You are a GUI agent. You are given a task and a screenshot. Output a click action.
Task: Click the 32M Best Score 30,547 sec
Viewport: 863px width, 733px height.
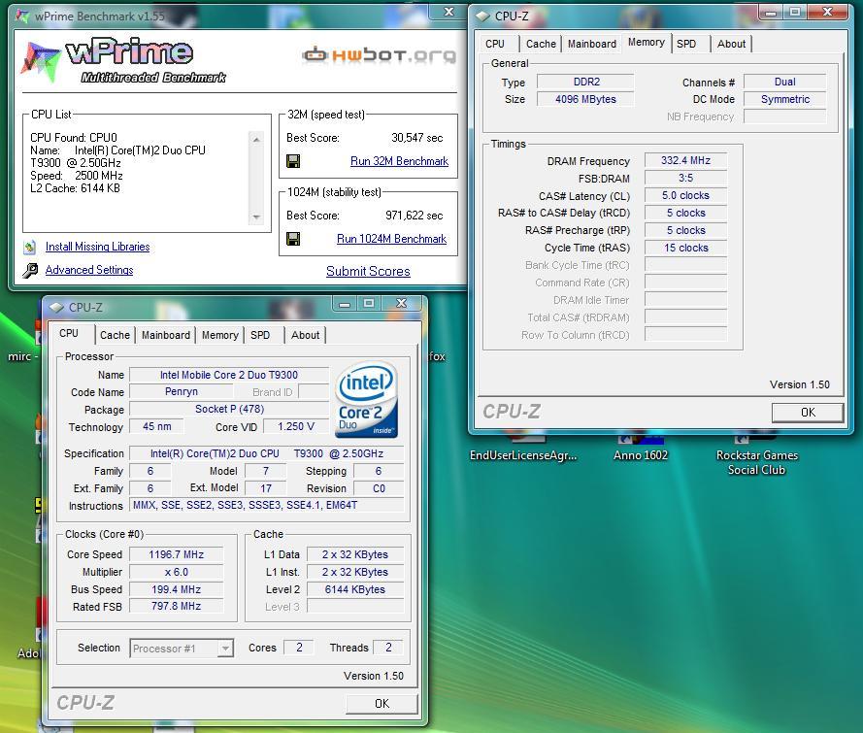tap(416, 138)
